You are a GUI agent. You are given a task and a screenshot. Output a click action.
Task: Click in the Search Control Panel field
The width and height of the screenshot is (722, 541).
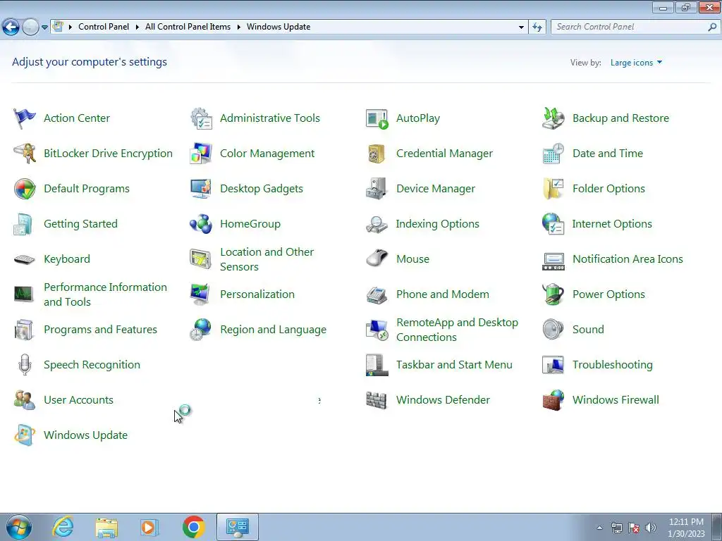tap(630, 27)
